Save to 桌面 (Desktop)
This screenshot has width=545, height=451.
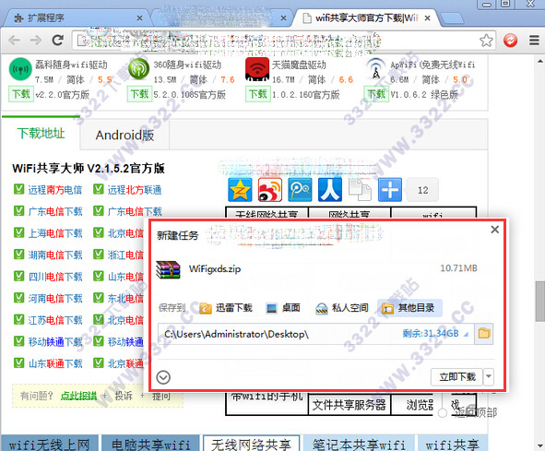[283, 308]
